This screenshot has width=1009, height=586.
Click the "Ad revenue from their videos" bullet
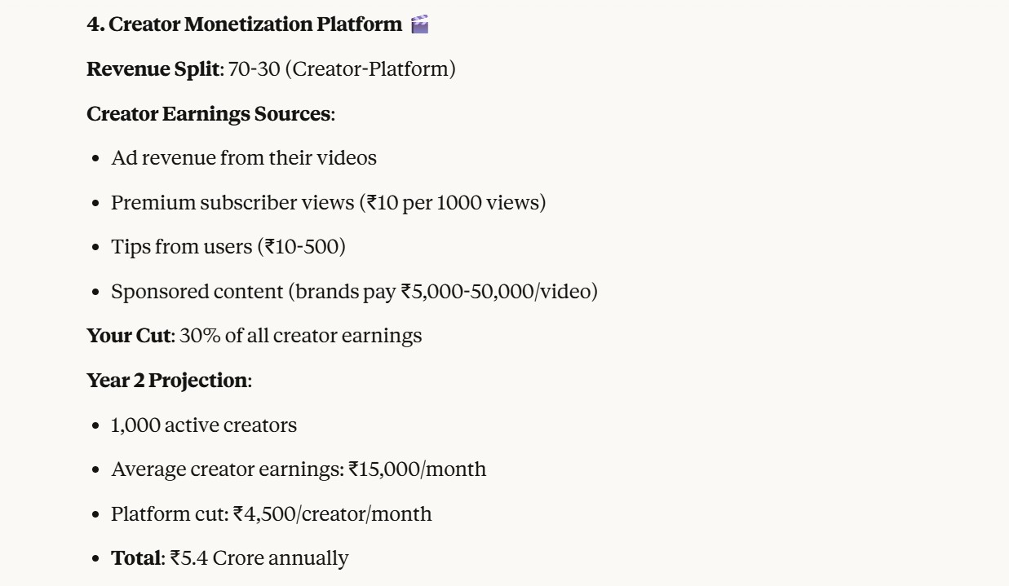(x=244, y=158)
